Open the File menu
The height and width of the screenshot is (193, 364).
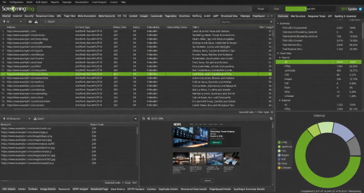[4, 2]
